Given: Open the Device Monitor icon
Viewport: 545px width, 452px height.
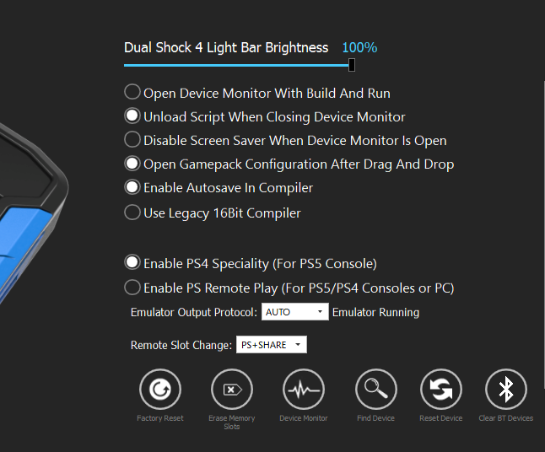Looking at the screenshot, I should 304,390.
